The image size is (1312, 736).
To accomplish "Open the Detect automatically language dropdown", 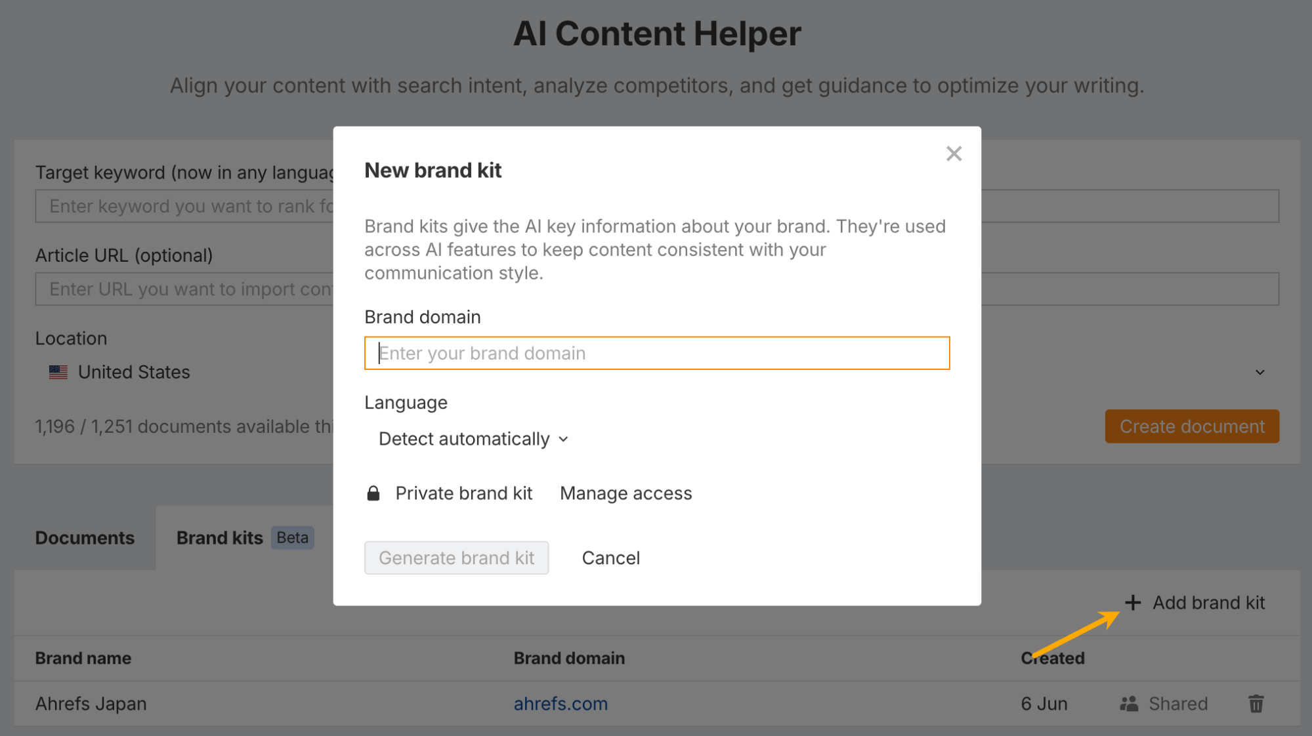I will [473, 439].
